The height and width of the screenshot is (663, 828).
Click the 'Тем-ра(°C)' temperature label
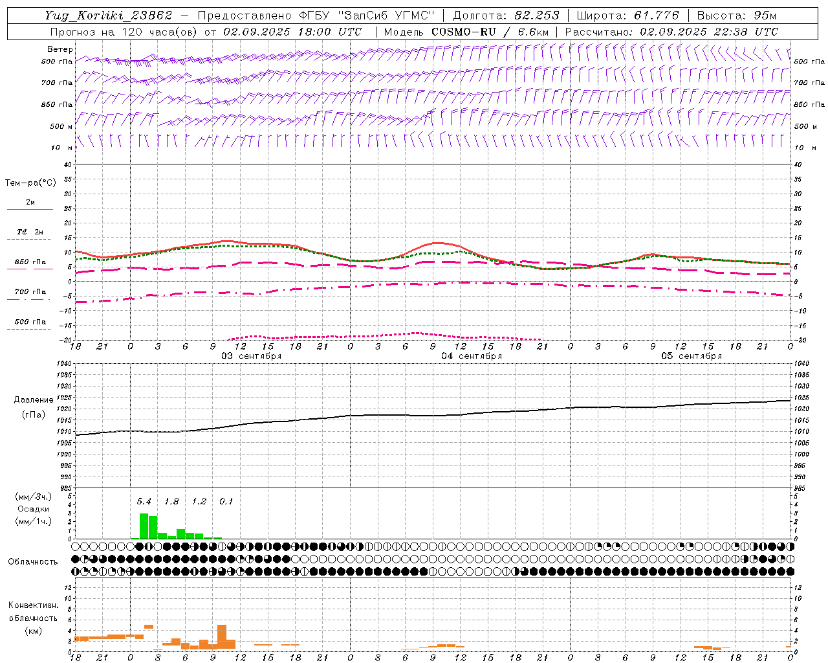[x=30, y=183]
